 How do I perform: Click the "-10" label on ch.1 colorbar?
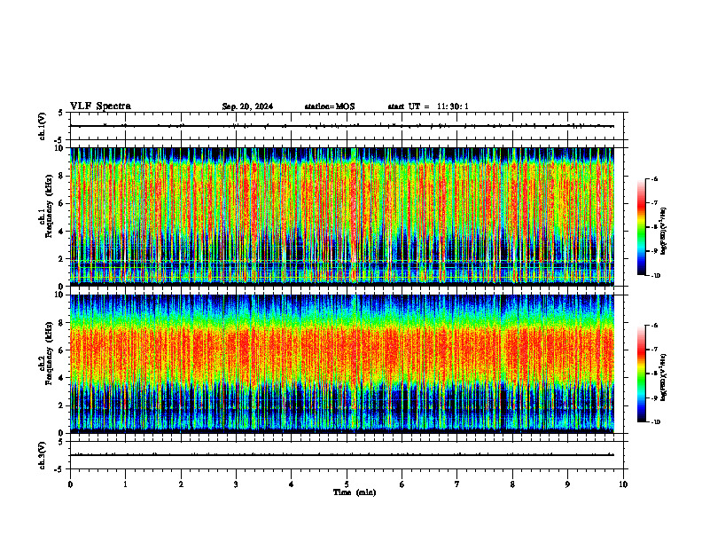point(656,276)
